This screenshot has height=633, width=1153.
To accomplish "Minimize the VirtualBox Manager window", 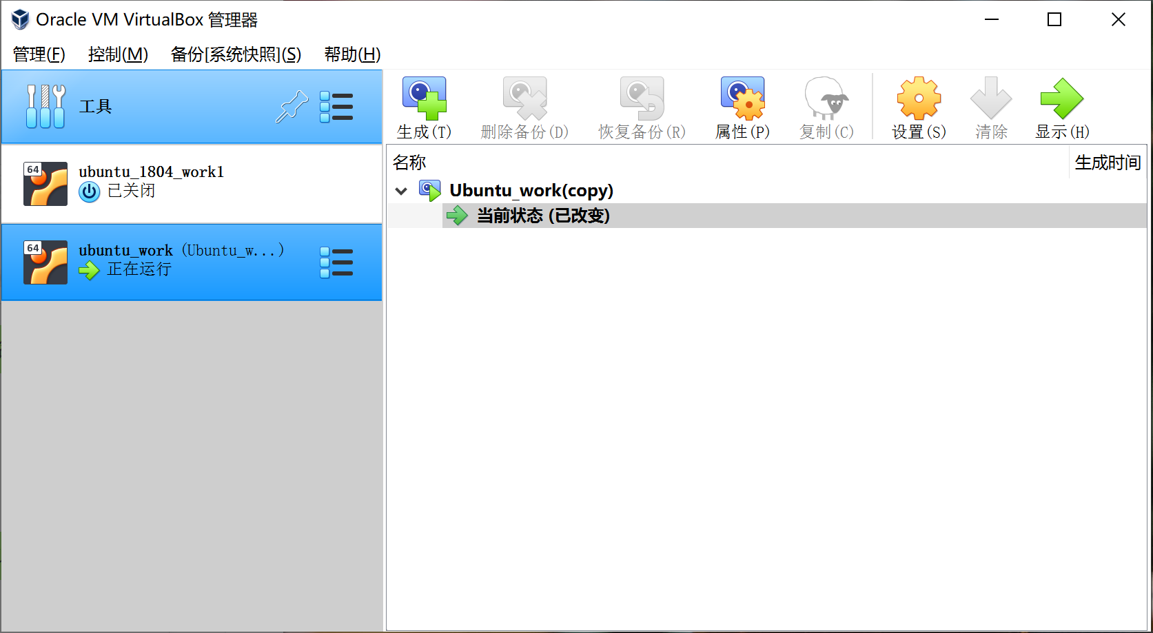I will point(992,19).
